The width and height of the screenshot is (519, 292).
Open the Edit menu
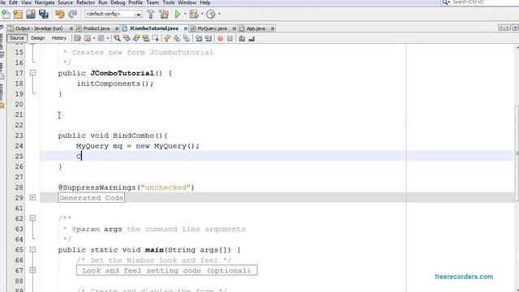(x=13, y=2)
